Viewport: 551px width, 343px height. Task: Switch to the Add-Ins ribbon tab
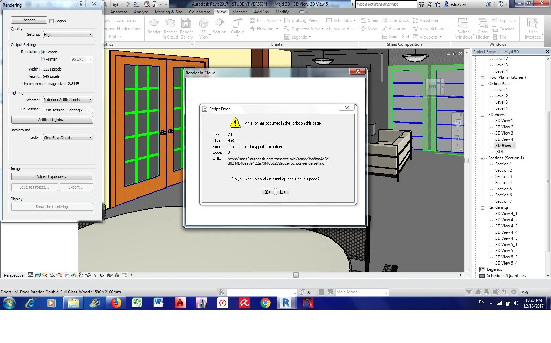coord(261,12)
